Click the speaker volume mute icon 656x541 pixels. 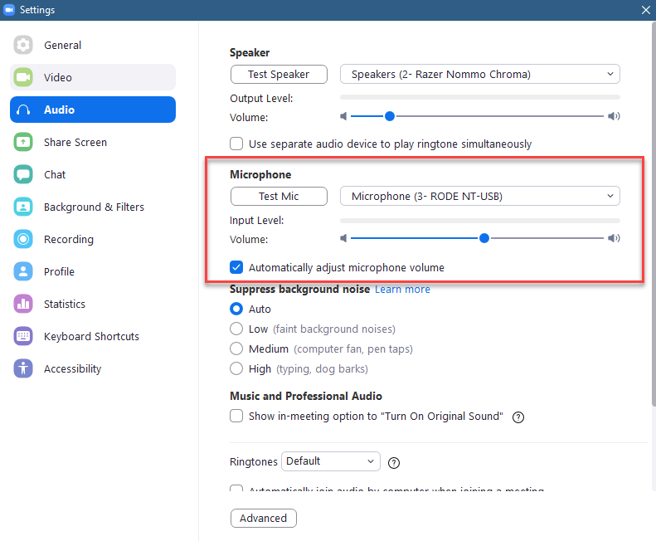(x=343, y=116)
